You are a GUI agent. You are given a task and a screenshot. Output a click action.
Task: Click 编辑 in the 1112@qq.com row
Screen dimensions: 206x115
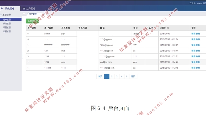point(193,51)
